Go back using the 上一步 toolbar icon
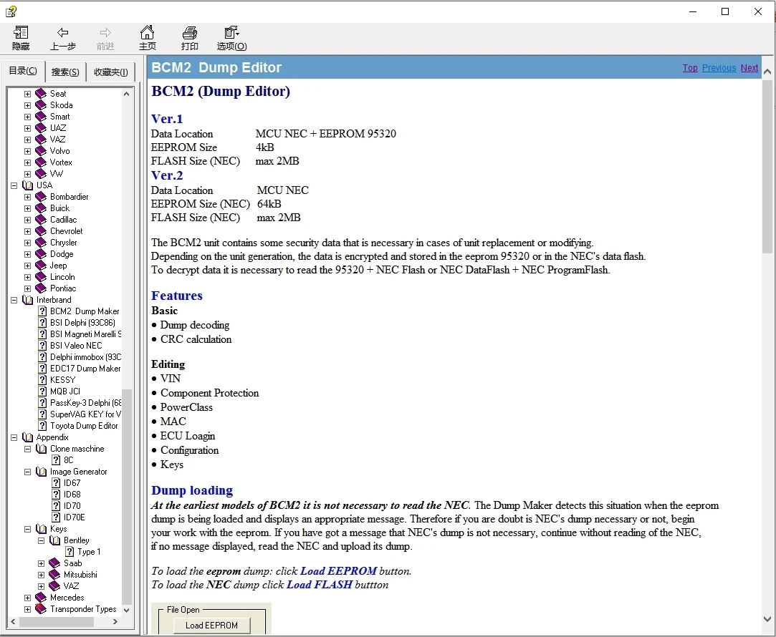The width and height of the screenshot is (776, 637). 63,38
